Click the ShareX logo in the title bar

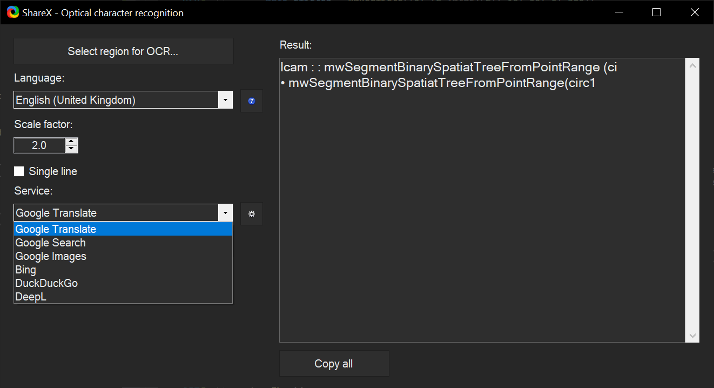(x=13, y=12)
